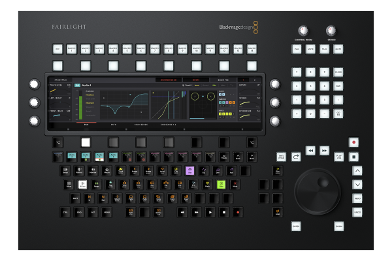Screen dimensions: 392x261
Task: Open SUB SENDS 1-4 tab
Action: point(169,125)
